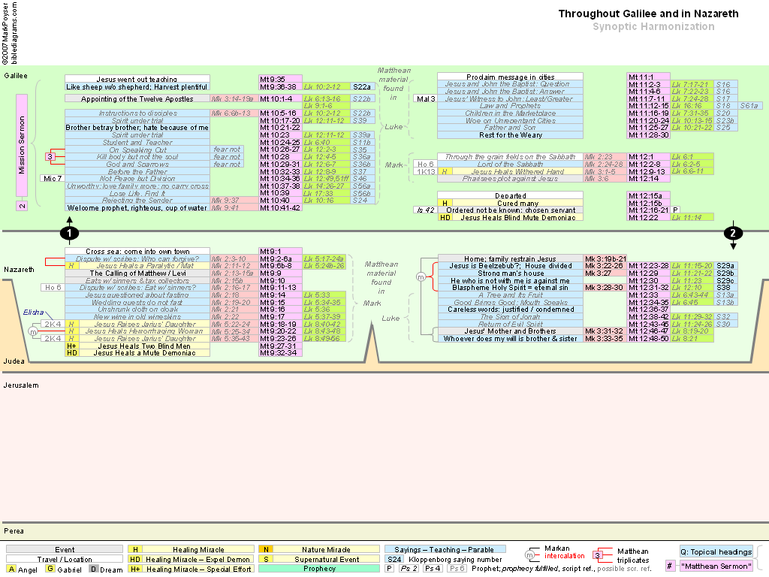Click the HD badge on Blind Mute Demoniac row
The width and height of the screenshot is (769, 577).
tap(445, 217)
